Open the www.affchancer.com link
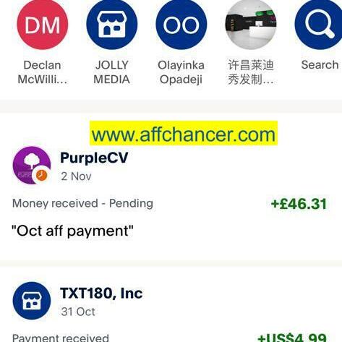 click(184, 134)
